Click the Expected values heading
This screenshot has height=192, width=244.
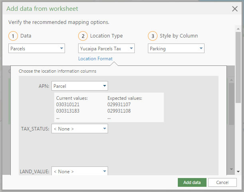[x=125, y=98]
